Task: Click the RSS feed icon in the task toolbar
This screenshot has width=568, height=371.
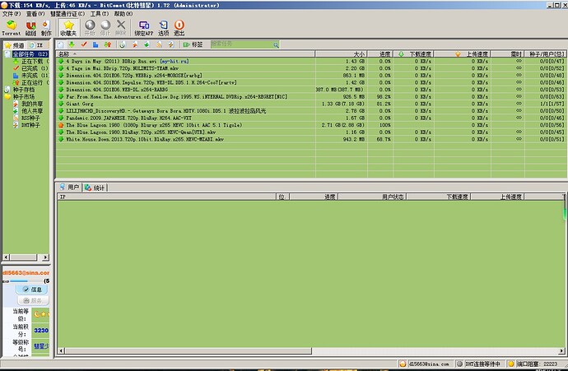Action: tap(159, 44)
